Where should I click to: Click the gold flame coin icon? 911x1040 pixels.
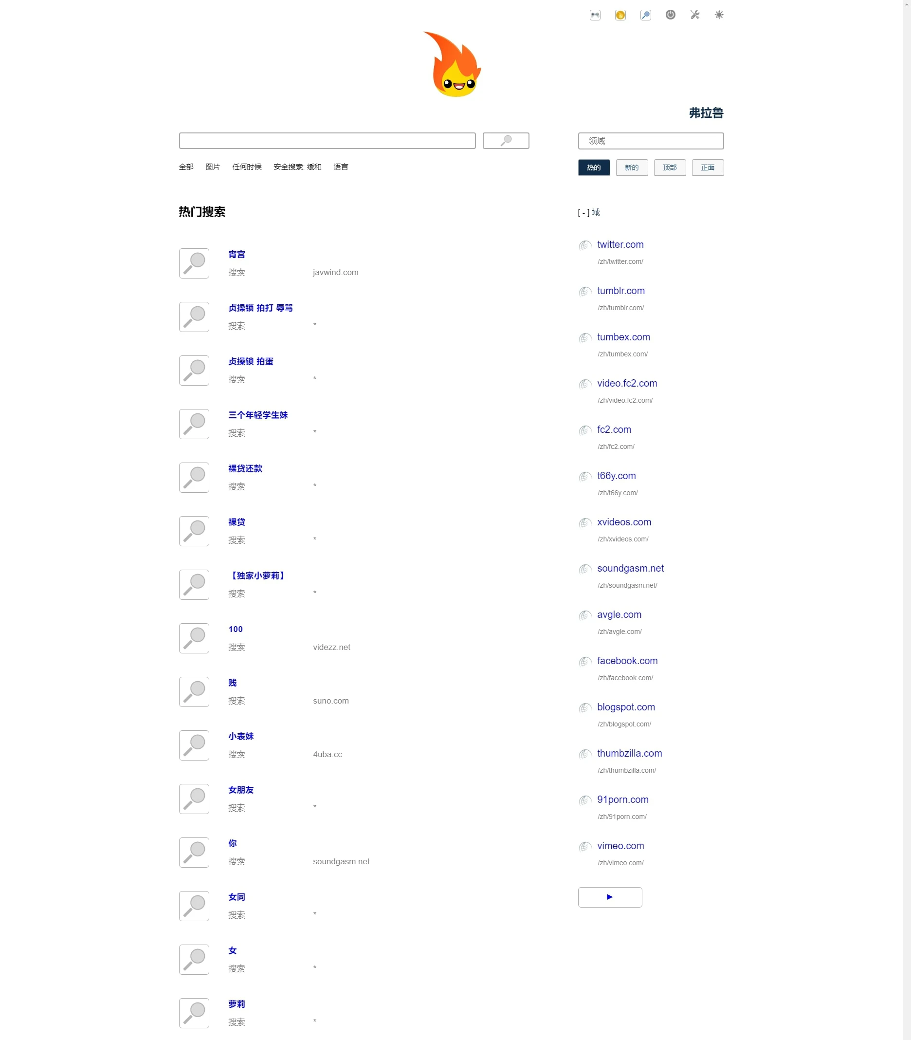(620, 15)
